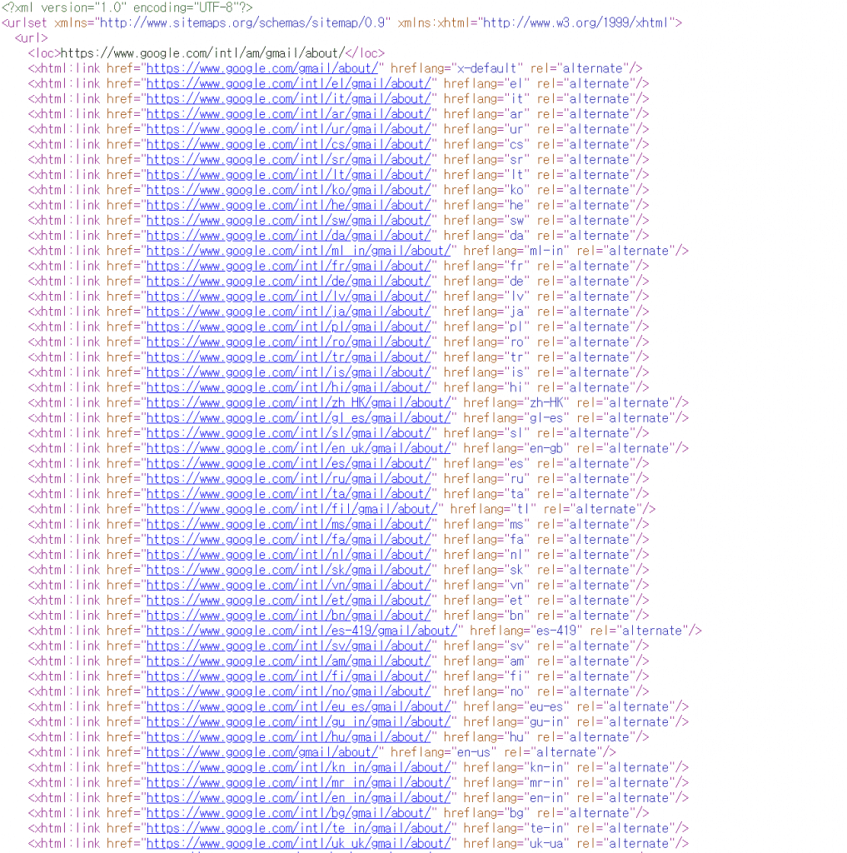847x853 pixels.
Task: Open the Swedish intl/sv/gmail/about link
Action: [288, 646]
